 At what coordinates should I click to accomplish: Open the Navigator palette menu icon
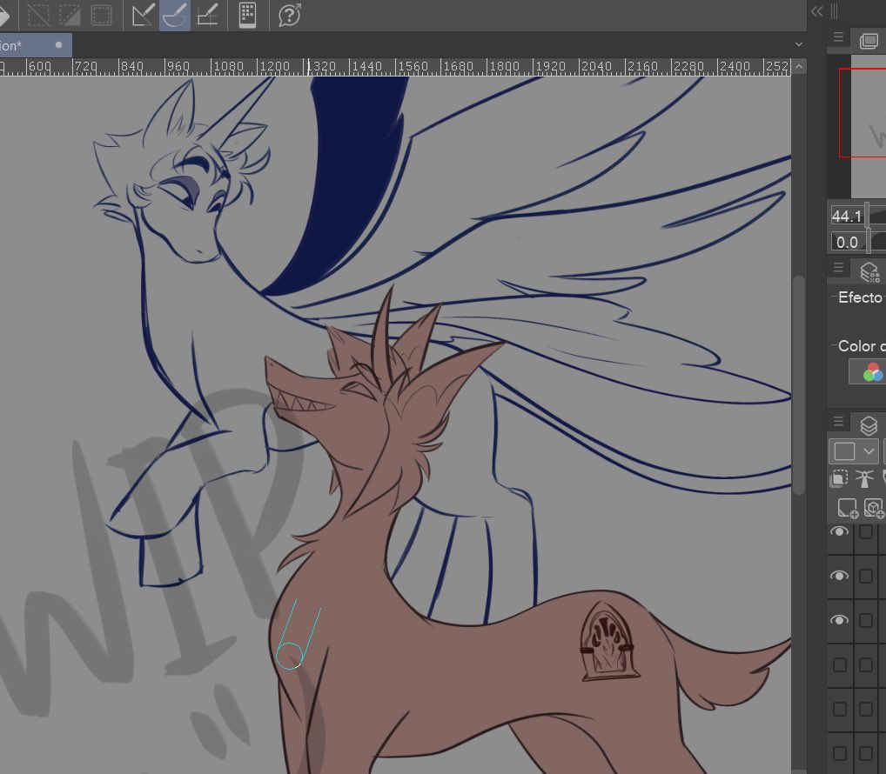point(838,37)
